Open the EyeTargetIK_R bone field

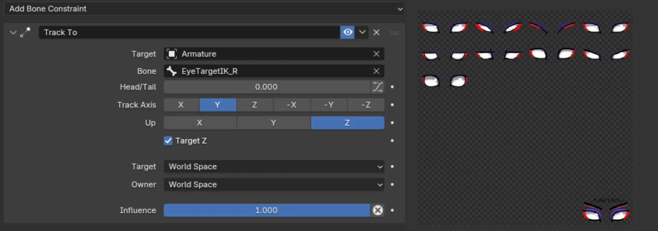tap(274, 71)
